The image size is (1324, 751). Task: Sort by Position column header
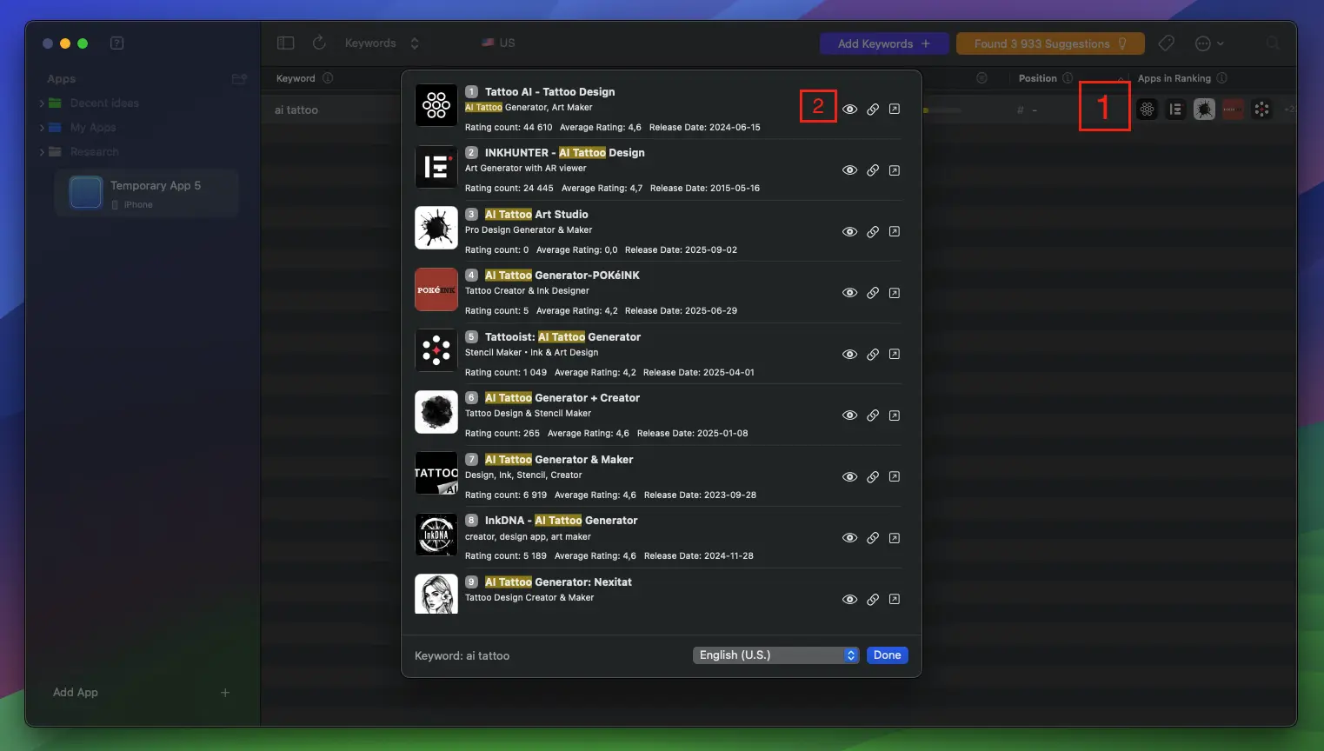(1037, 78)
